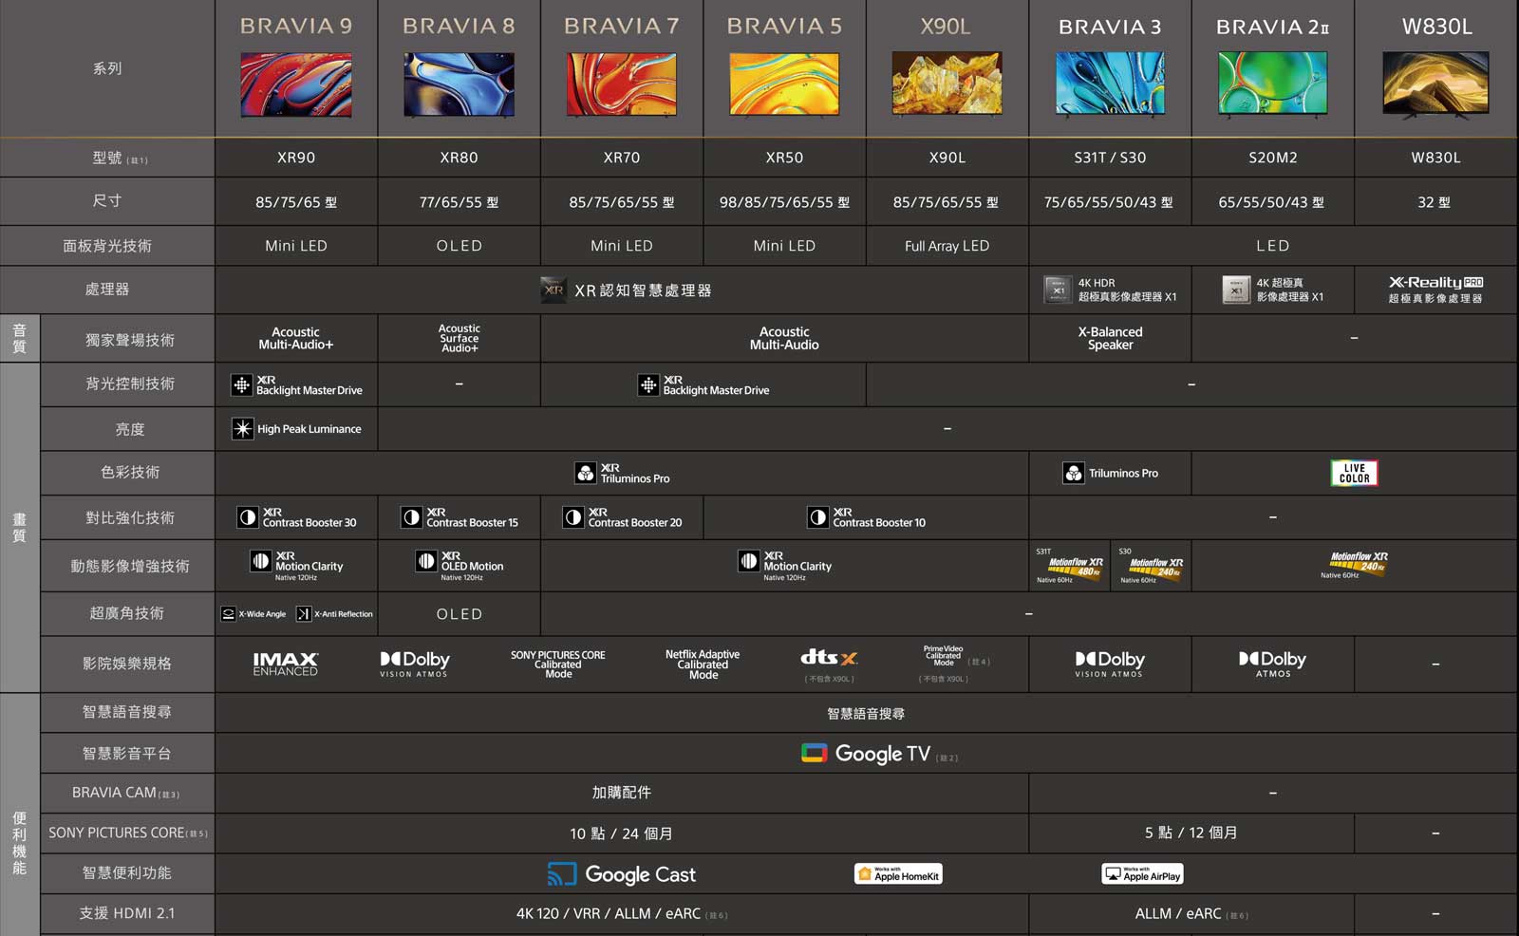1519x936 pixels.
Task: Click the 32 型 size cell under W830L
Action: [1435, 202]
